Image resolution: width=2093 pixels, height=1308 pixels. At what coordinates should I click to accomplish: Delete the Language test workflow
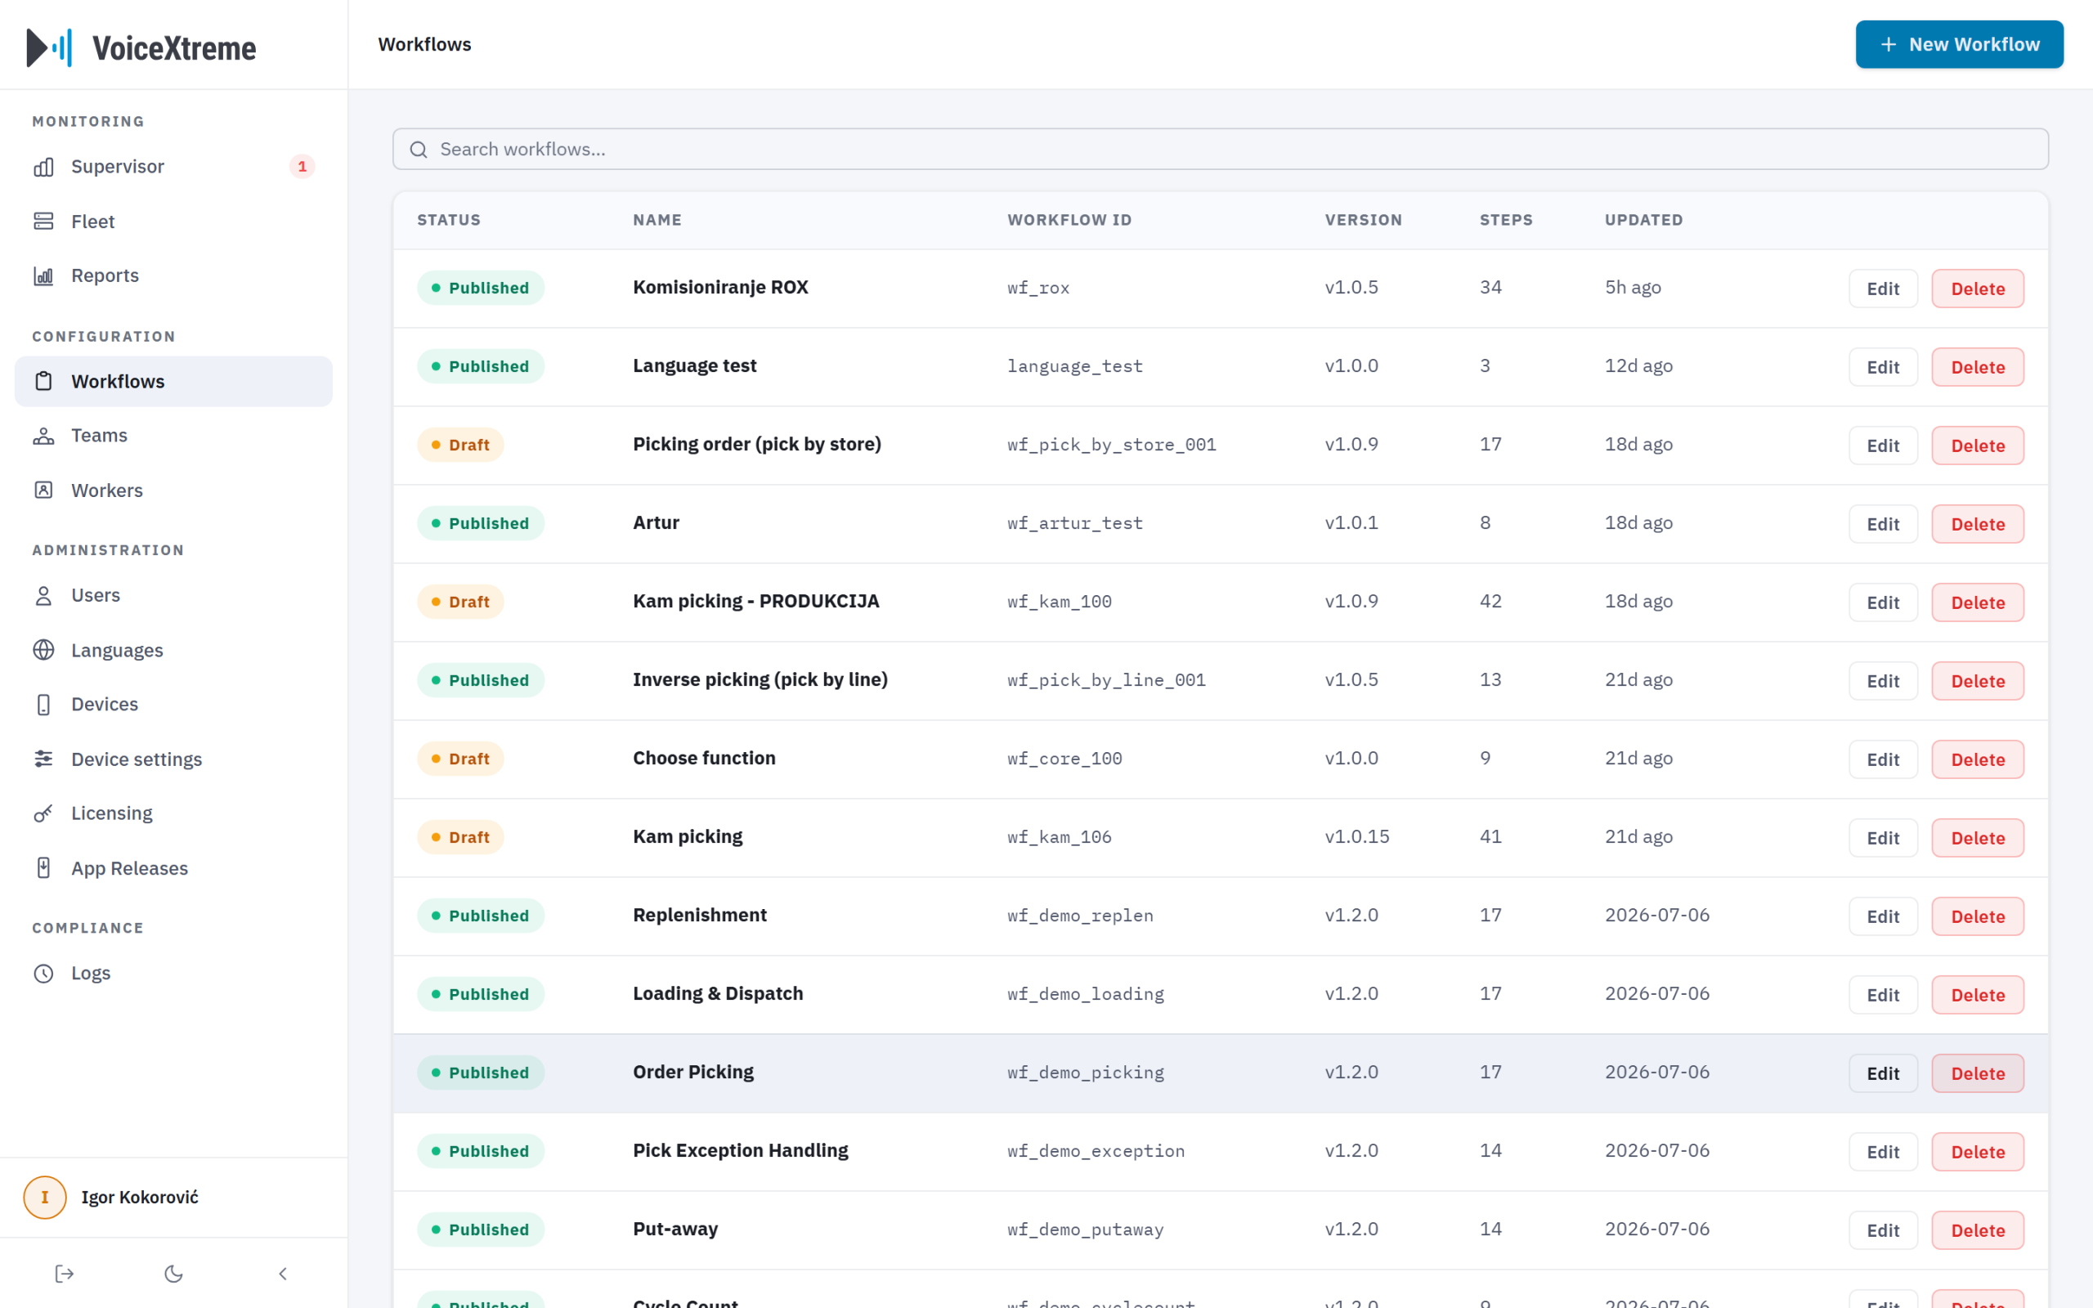(x=1977, y=368)
